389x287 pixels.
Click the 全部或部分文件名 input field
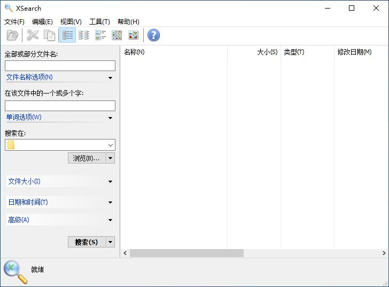point(60,66)
